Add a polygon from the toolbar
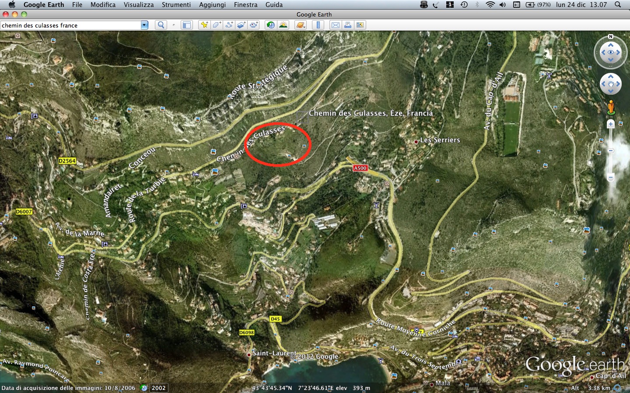 tap(217, 25)
